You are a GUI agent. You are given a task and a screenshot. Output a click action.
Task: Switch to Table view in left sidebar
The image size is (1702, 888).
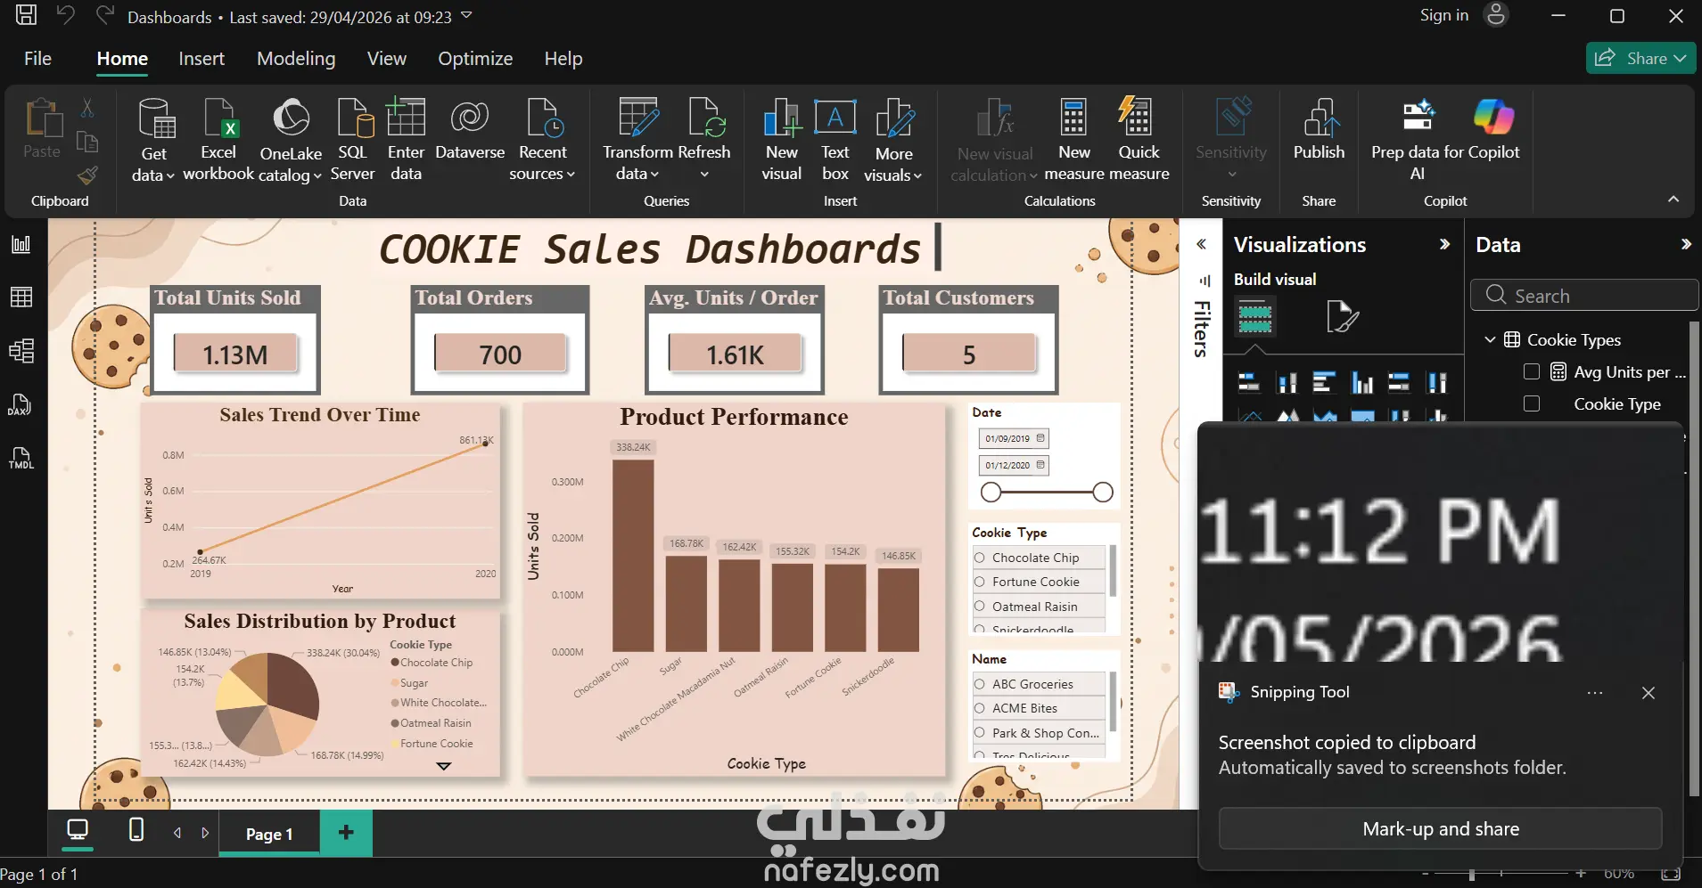[x=21, y=297]
